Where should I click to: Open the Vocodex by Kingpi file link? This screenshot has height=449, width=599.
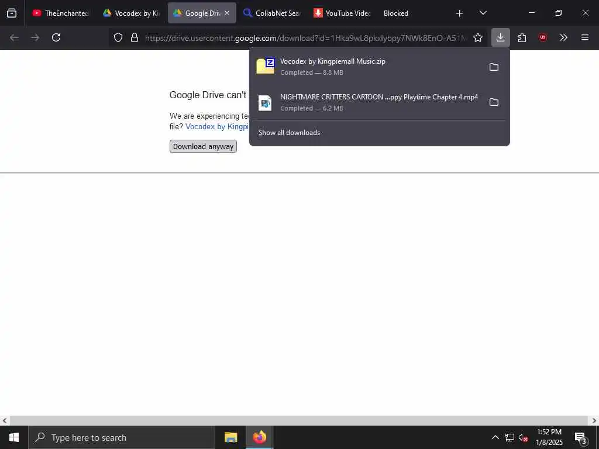pos(217,126)
